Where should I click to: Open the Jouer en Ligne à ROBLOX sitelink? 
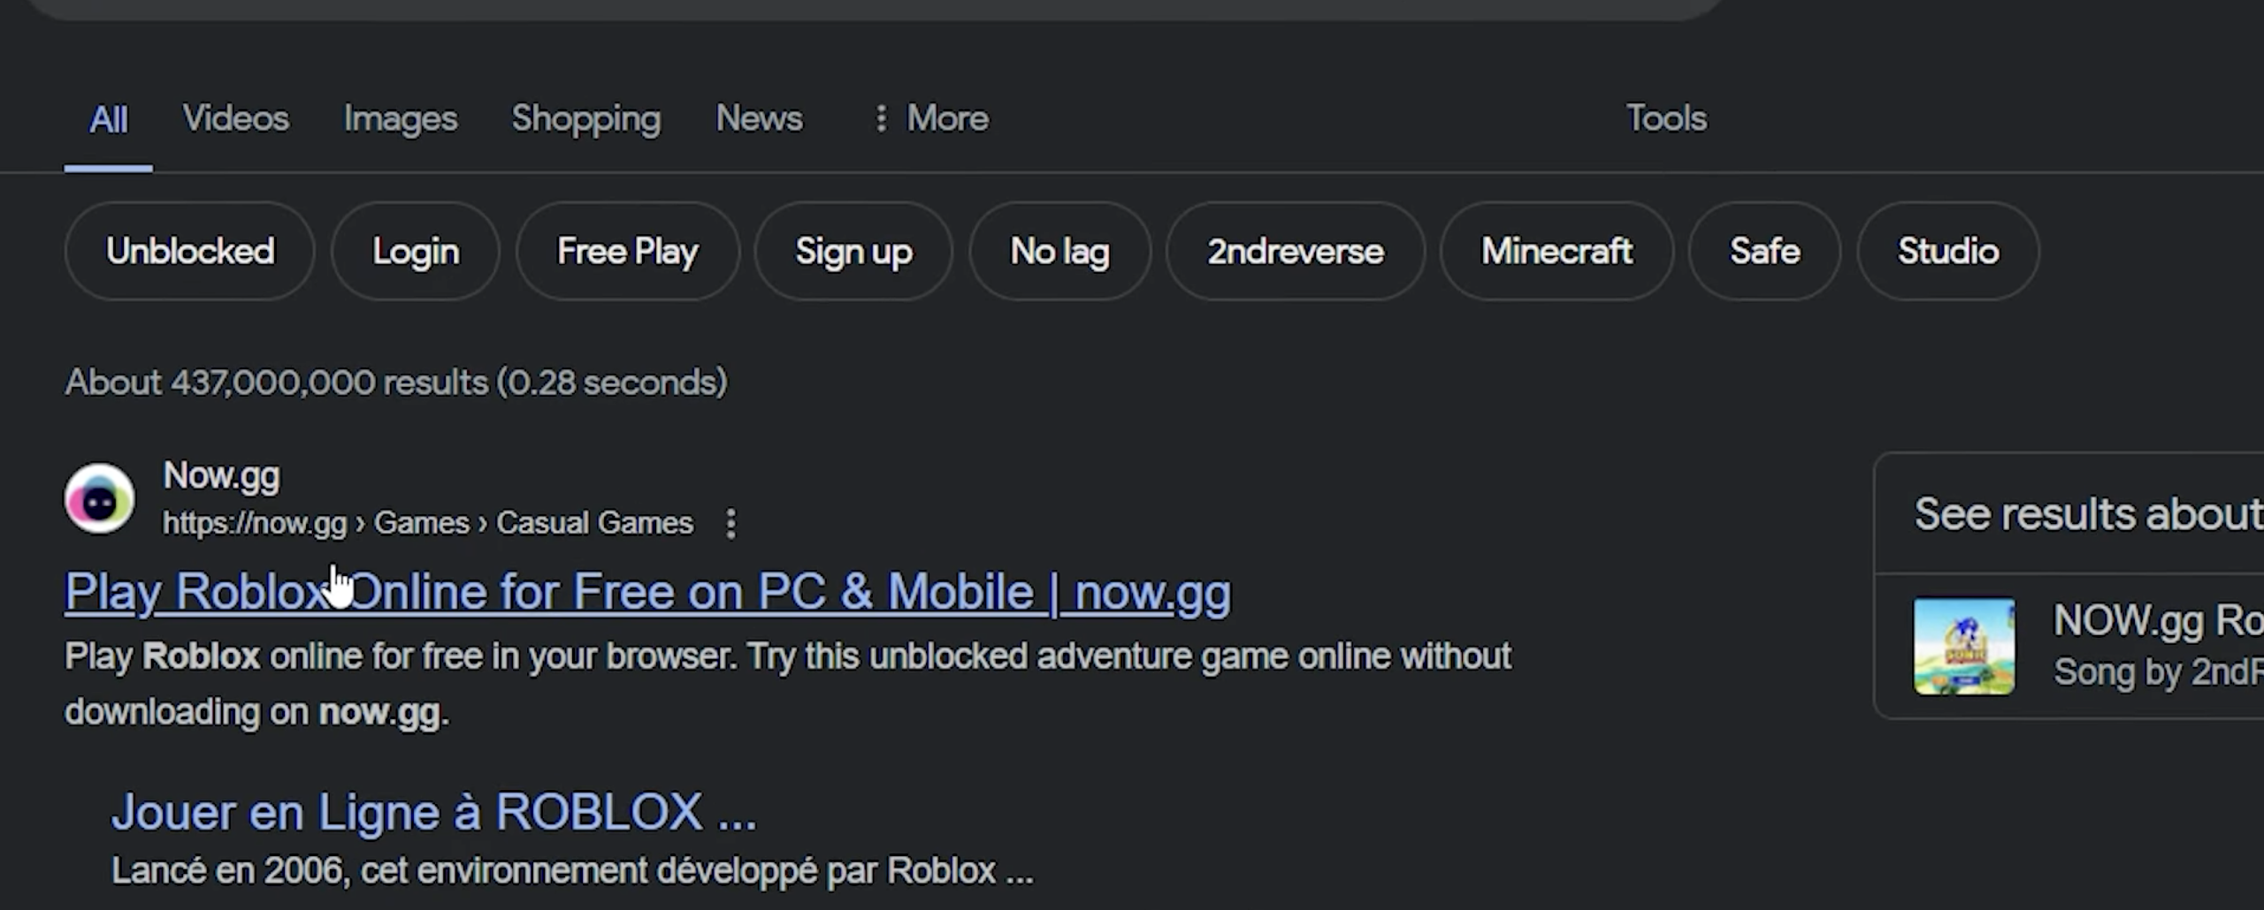coord(433,812)
